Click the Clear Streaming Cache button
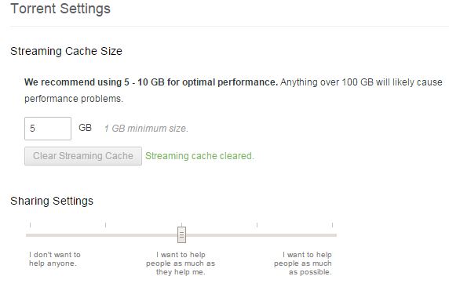 coord(83,156)
